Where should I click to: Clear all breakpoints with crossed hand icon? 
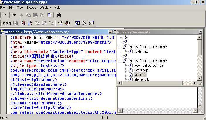click(x=67, y=23)
